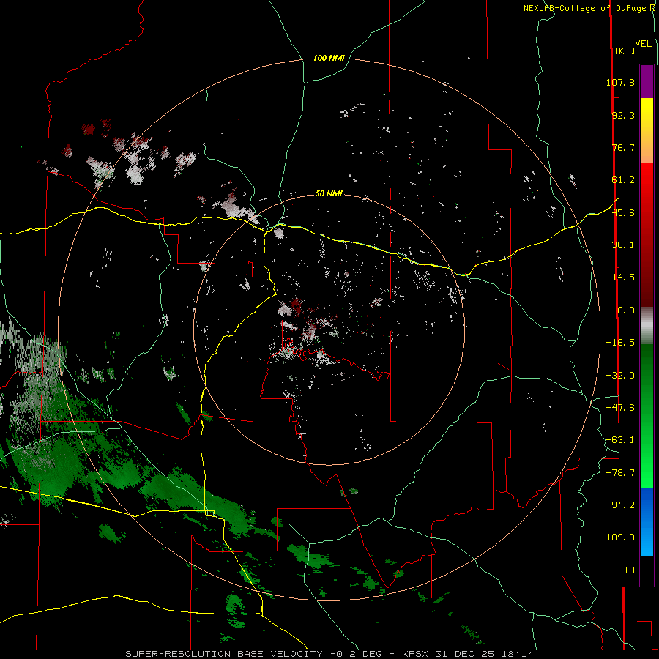Viewport: 659px width, 659px height.
Task: Click the -109.8 legend value
Action: [617, 537]
